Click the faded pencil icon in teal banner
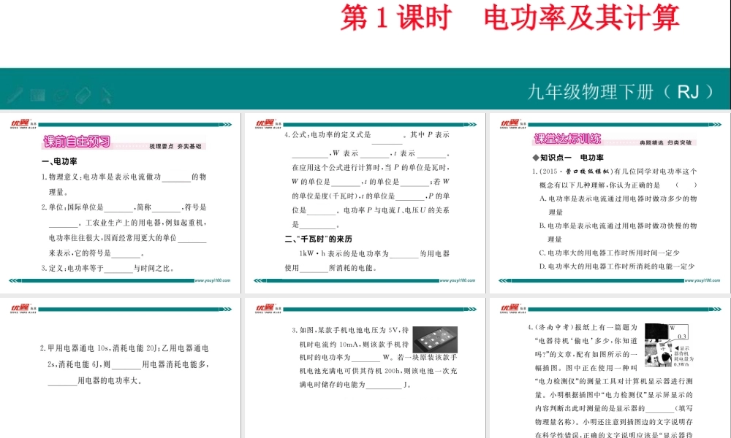Screen dimensions: 731x438 click(15, 95)
